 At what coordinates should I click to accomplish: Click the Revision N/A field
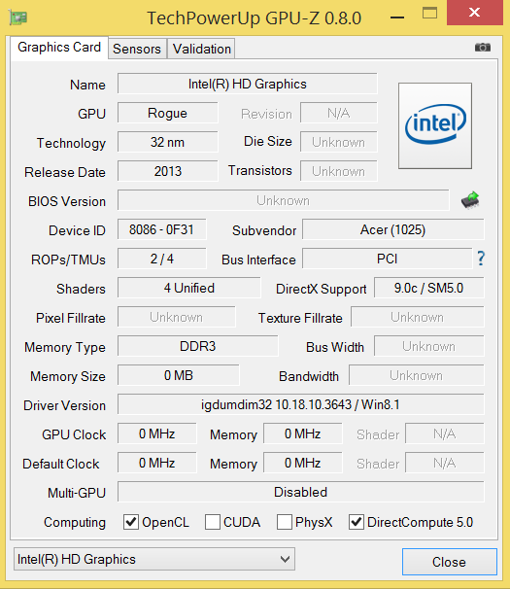pos(339,113)
